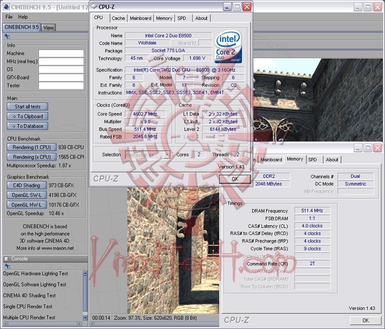The width and height of the screenshot is (385, 329).
Task: Click the GFX-Board input field
Action: 61,78
